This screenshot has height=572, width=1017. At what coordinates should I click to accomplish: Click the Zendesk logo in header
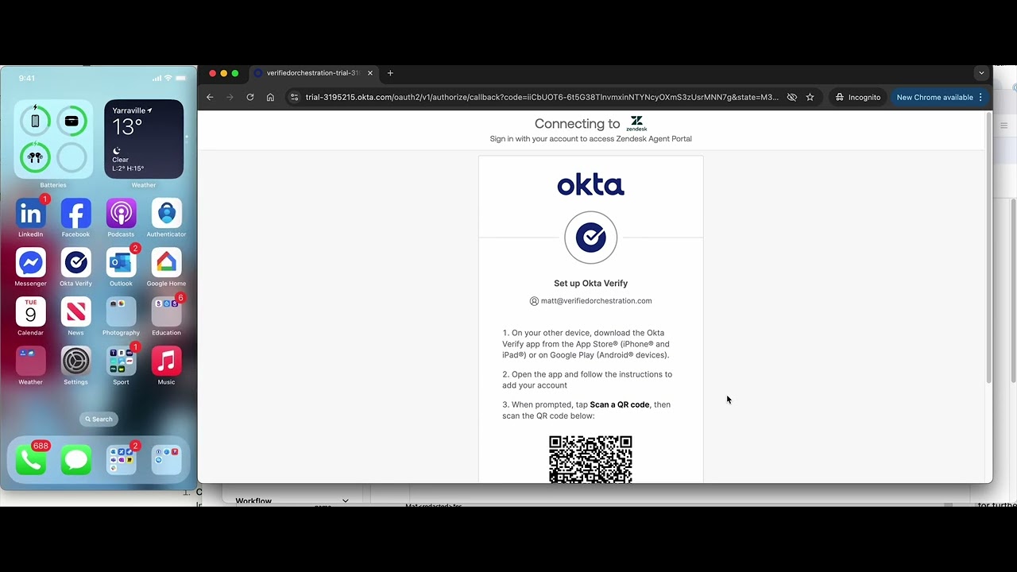click(x=636, y=123)
